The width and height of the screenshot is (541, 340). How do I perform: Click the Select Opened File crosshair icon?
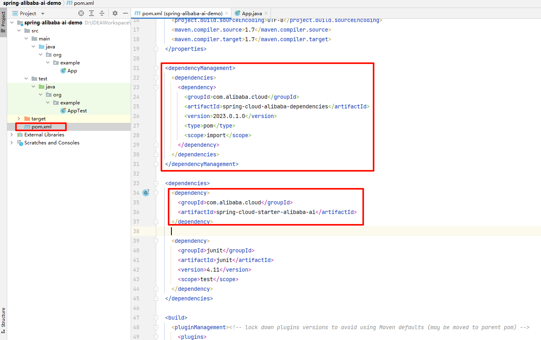[x=81, y=13]
